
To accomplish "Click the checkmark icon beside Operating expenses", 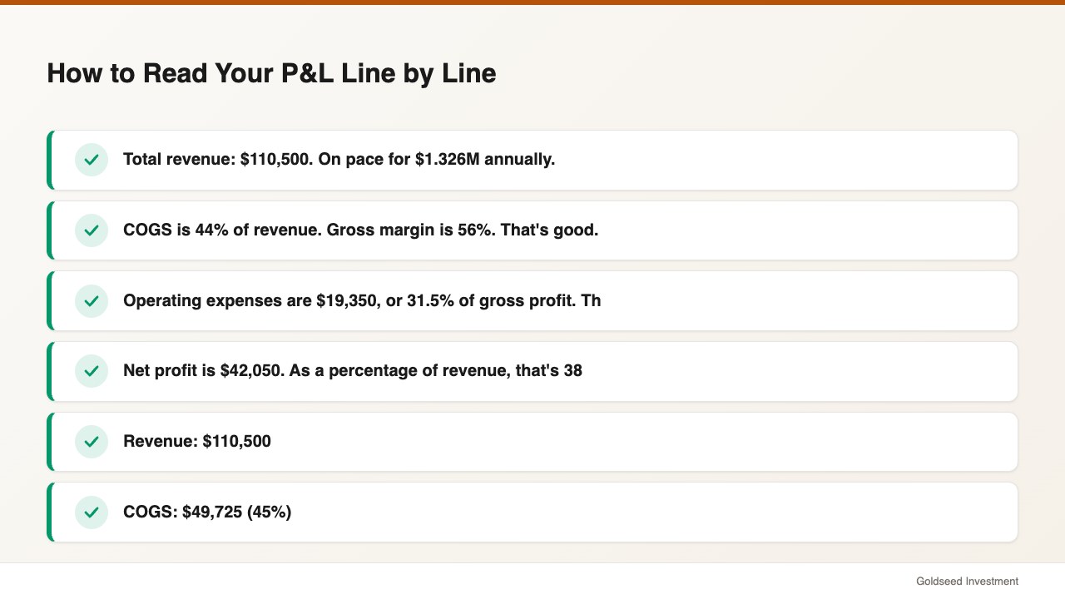I will tap(92, 300).
